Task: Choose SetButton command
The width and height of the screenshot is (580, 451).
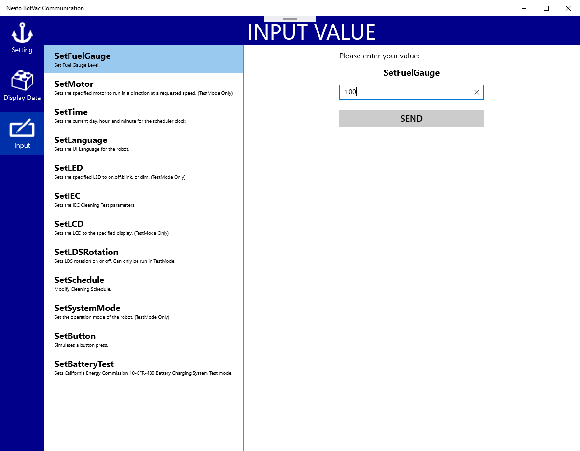Action: [x=143, y=339]
